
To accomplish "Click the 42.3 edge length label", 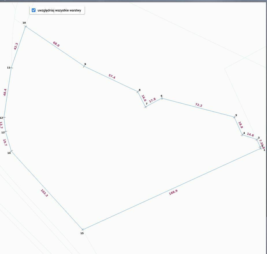I will point(16,46).
